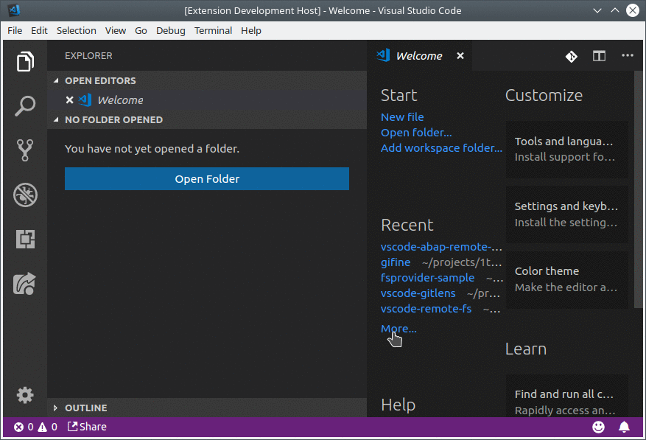The height and width of the screenshot is (440, 646).
Task: Click Settings and keybindings card
Action: click(567, 214)
